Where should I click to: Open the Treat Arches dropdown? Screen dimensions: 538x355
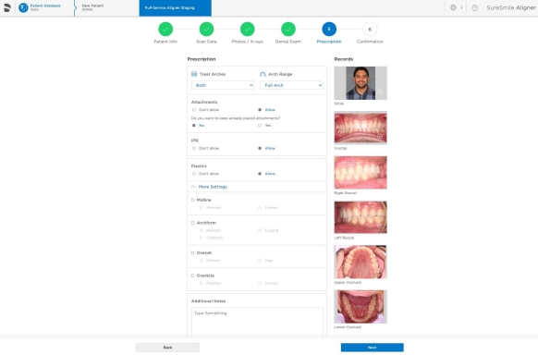(223, 85)
